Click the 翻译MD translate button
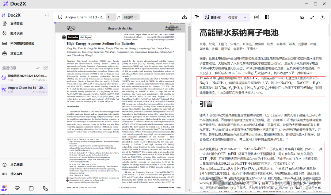The height and width of the screenshot is (195, 331). [x=212, y=17]
